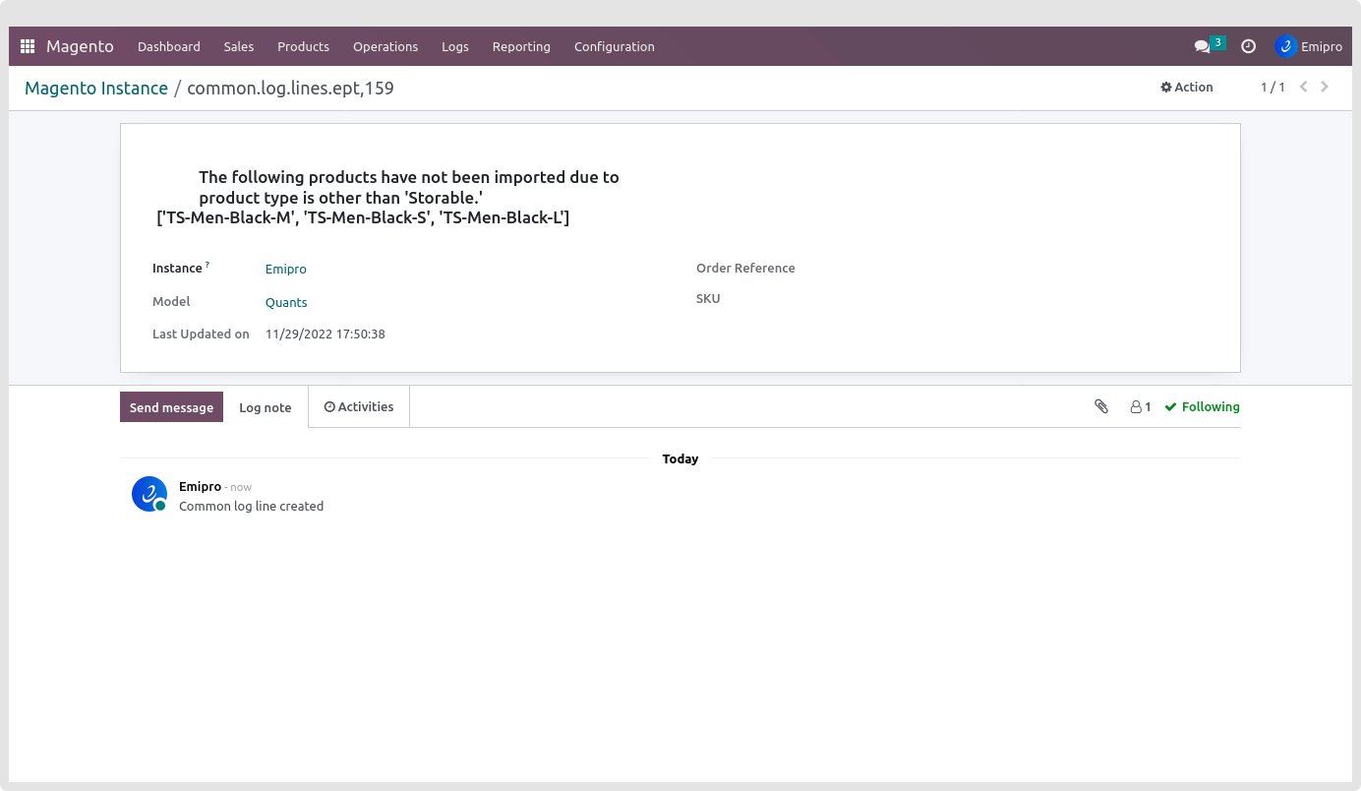
Task: Open the Logs menu
Action: [454, 46]
